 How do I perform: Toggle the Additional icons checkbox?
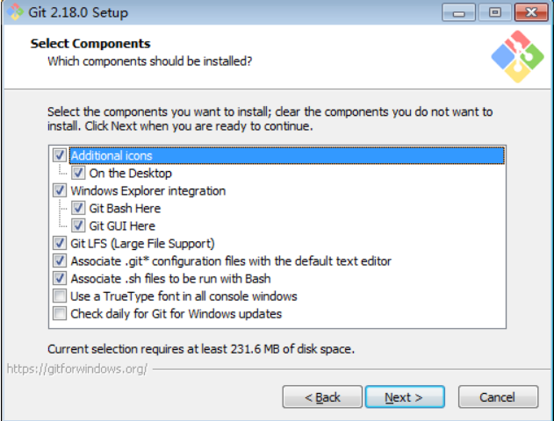pyautogui.click(x=60, y=155)
